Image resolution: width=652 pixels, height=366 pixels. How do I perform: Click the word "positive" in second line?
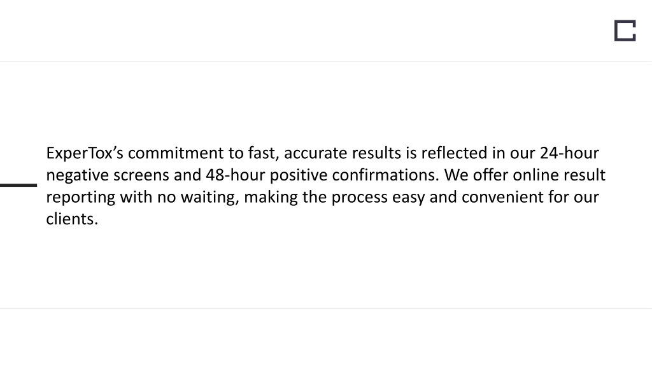click(299, 175)
